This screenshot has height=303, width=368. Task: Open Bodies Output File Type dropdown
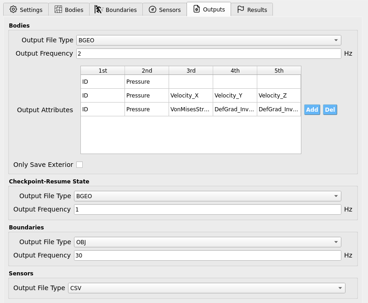pyautogui.click(x=209, y=40)
